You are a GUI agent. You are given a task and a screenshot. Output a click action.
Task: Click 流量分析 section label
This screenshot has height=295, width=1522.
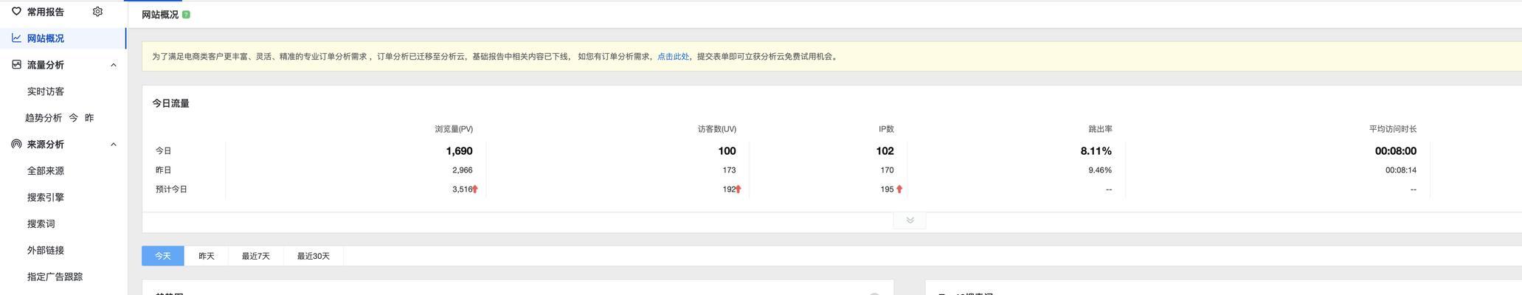(x=46, y=65)
